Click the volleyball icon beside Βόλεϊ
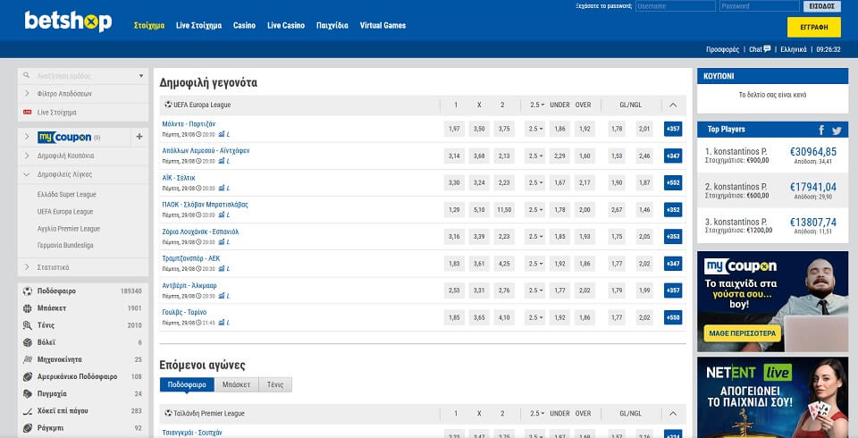This screenshot has width=858, height=438. [28, 342]
